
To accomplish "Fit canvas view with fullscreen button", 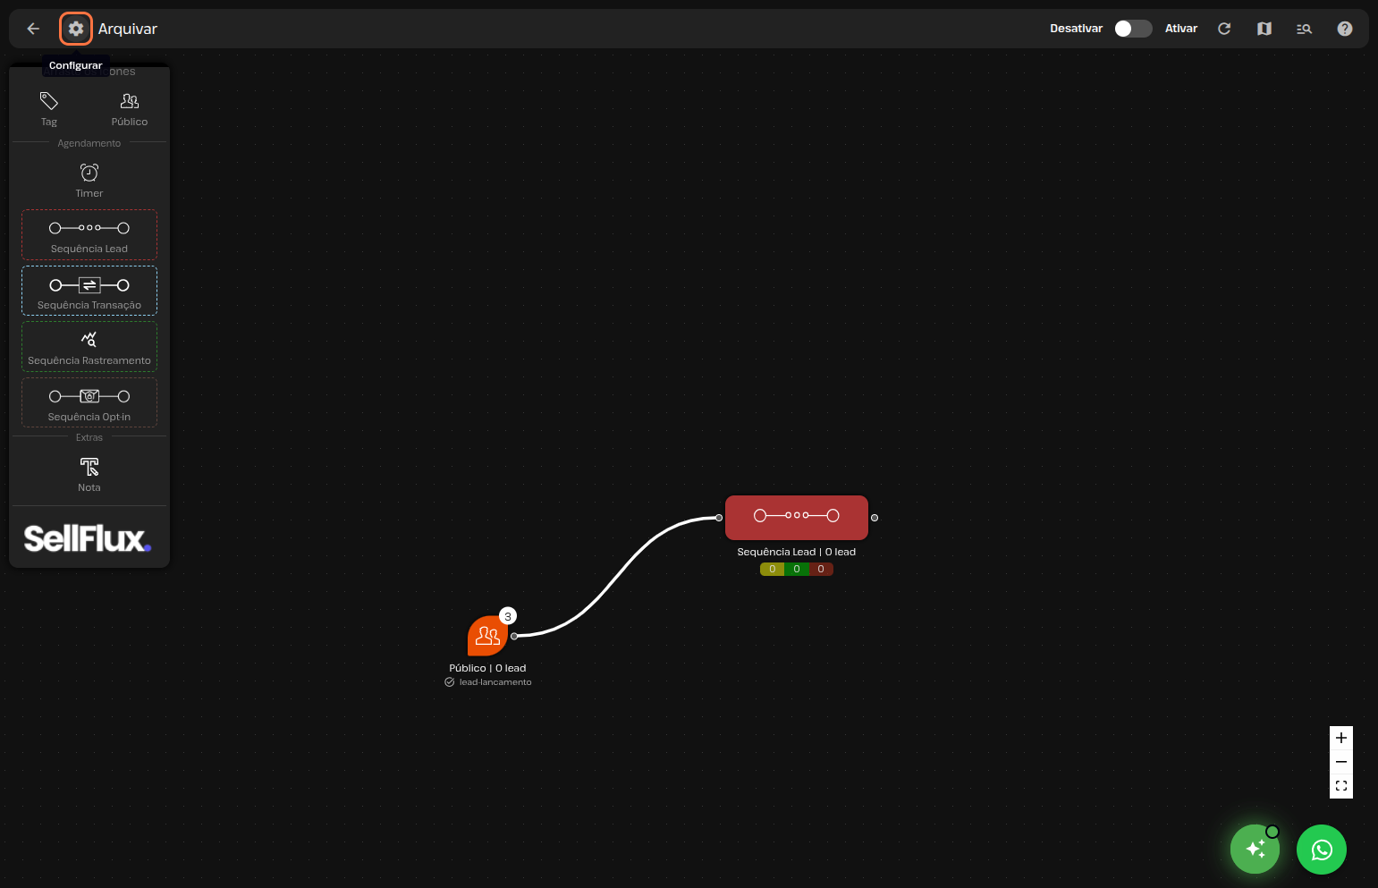I will [1340, 786].
